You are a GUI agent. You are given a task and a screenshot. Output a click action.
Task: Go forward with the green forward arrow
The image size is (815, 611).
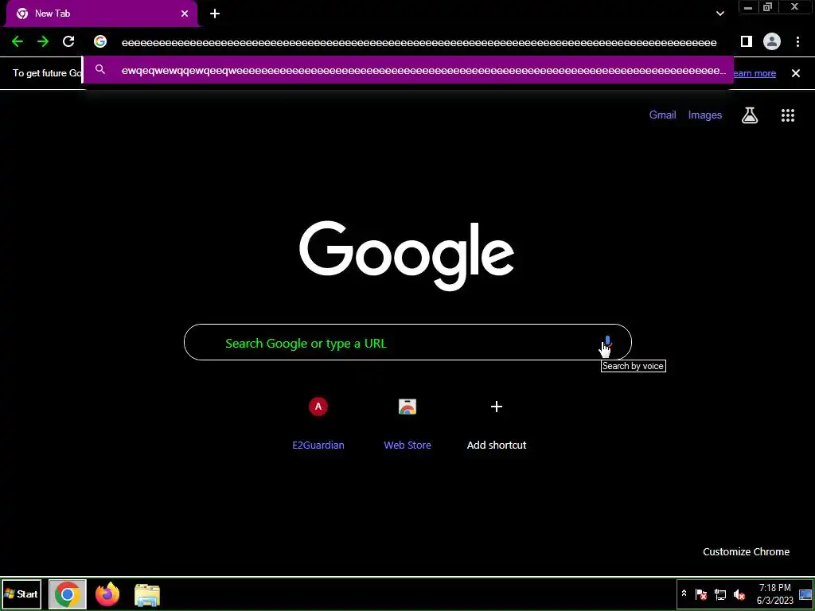43,41
